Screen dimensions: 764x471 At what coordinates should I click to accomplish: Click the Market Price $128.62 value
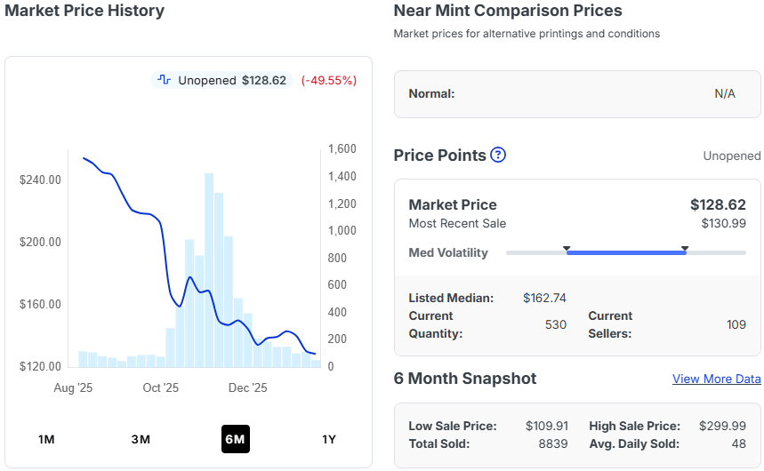tap(717, 205)
